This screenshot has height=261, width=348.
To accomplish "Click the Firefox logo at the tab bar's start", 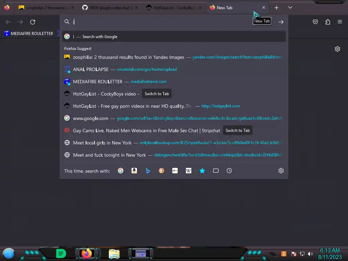I will coord(7,7).
